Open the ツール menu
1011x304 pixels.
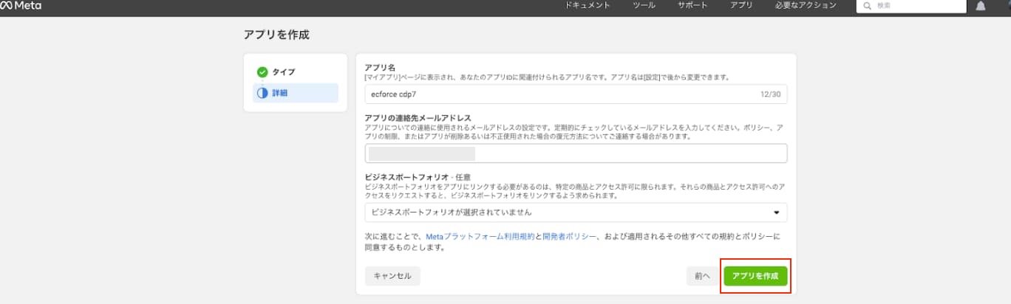click(x=644, y=5)
